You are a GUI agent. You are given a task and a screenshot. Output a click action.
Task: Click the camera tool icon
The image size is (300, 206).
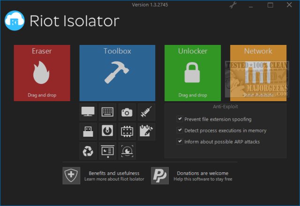(127, 112)
